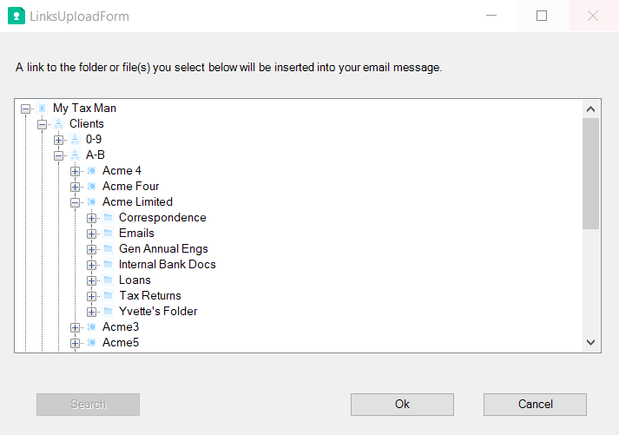Click the folder icon next to Tax Returns
This screenshot has height=435, width=619.
pyautogui.click(x=108, y=296)
